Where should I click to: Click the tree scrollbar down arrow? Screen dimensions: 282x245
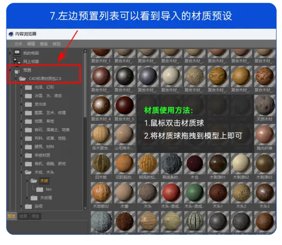[x=85, y=208]
